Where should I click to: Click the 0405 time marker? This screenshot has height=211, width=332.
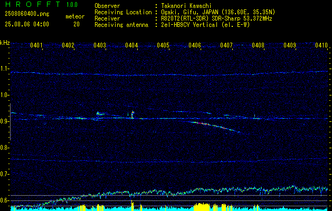pos(163,45)
